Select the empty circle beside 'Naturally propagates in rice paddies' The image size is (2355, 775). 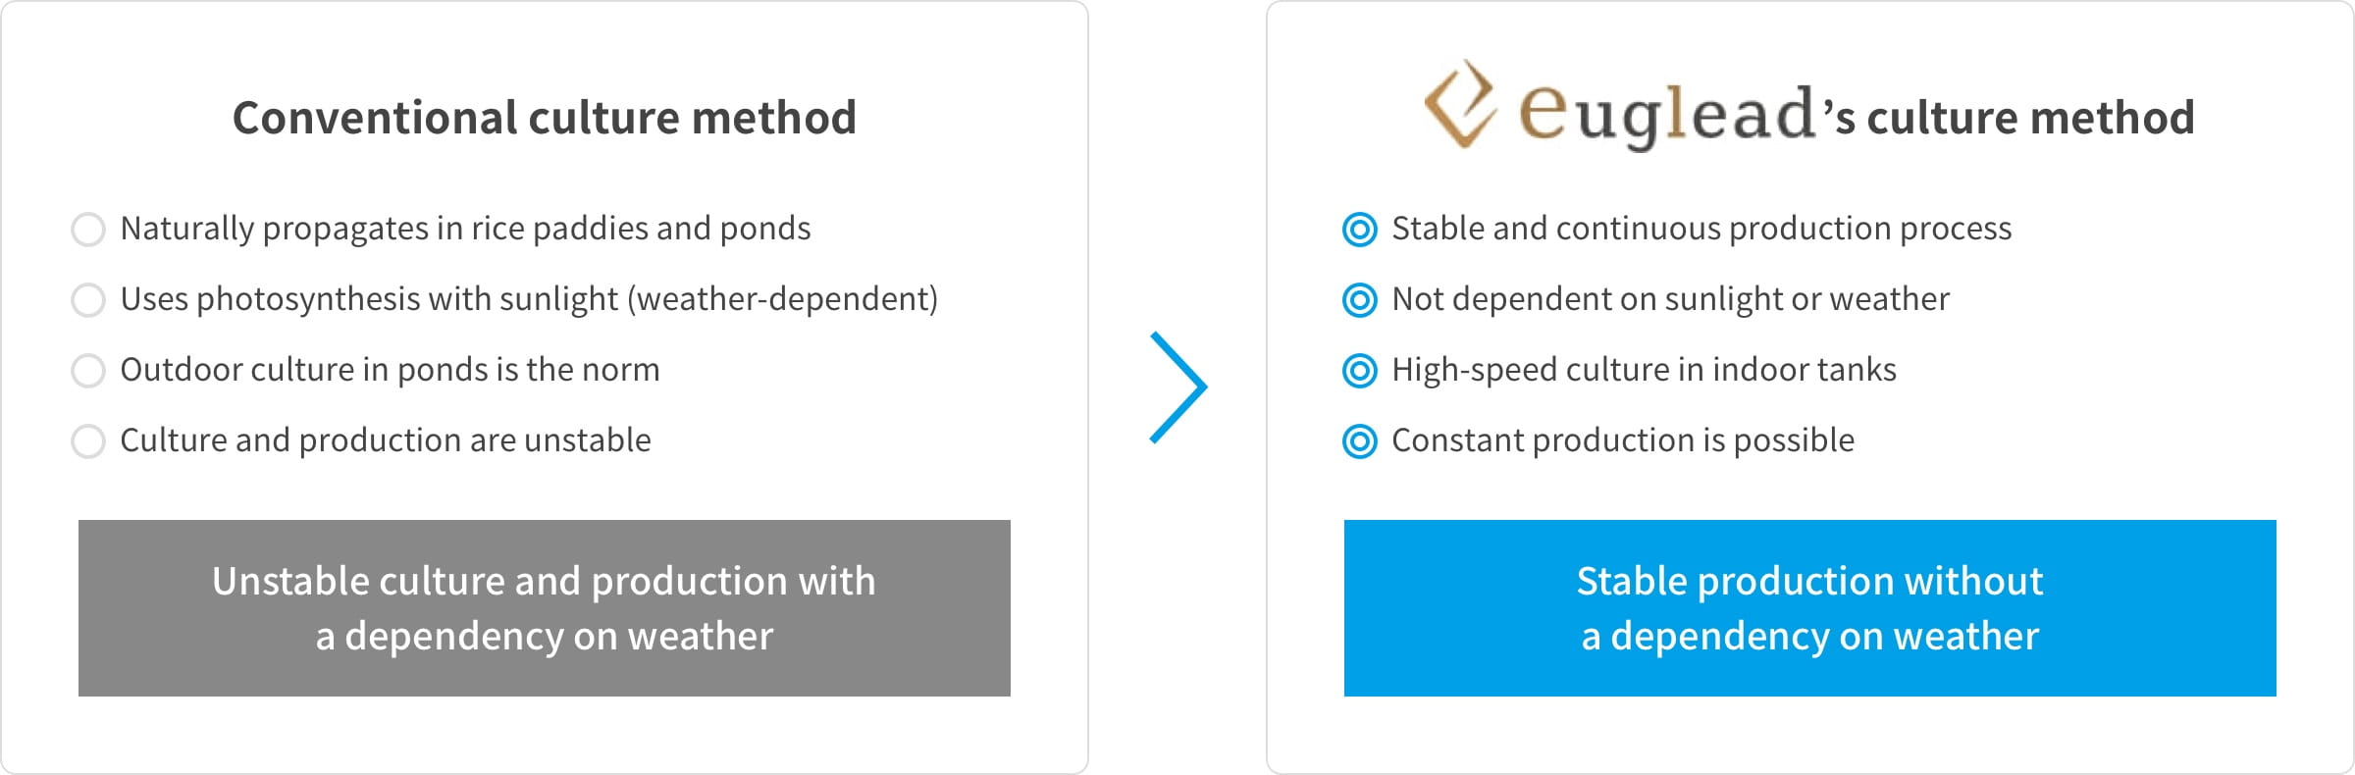tap(88, 230)
